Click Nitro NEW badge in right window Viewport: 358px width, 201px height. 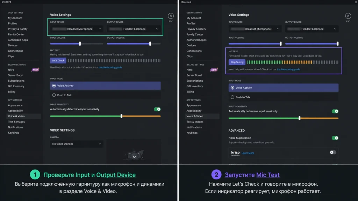214,70
